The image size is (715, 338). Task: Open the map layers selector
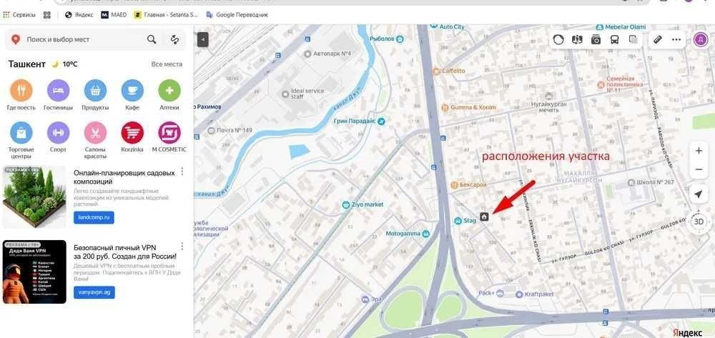633,39
